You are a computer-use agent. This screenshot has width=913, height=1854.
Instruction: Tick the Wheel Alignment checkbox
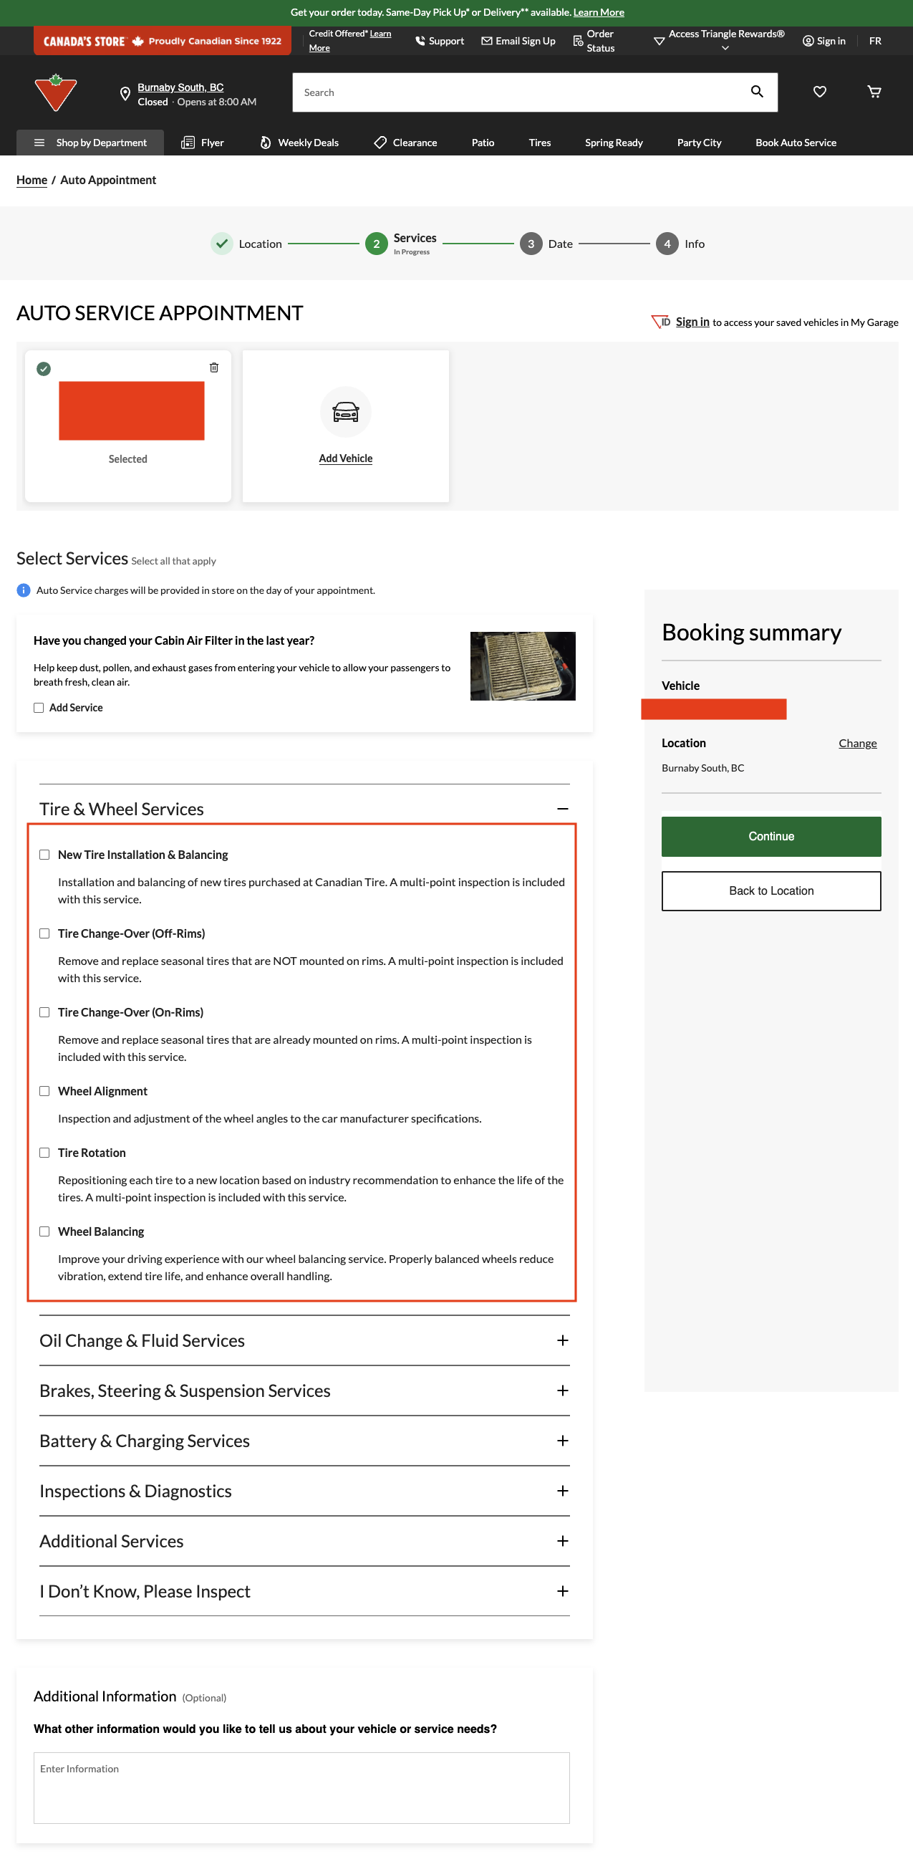[x=44, y=1091]
